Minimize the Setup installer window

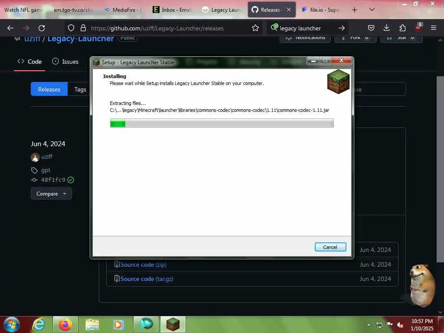[313, 61]
